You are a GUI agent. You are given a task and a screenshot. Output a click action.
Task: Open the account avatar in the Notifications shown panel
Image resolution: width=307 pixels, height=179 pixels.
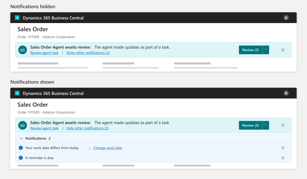pyautogui.click(x=286, y=93)
